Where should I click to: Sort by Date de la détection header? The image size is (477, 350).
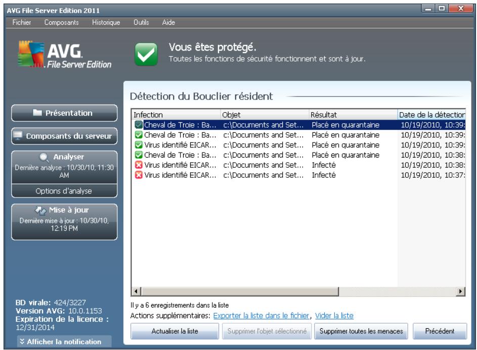coord(431,115)
